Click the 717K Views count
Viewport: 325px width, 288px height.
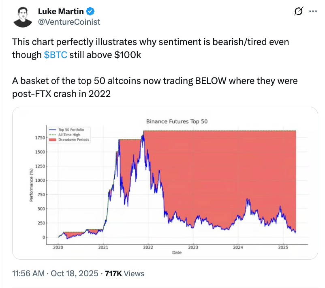click(x=124, y=274)
